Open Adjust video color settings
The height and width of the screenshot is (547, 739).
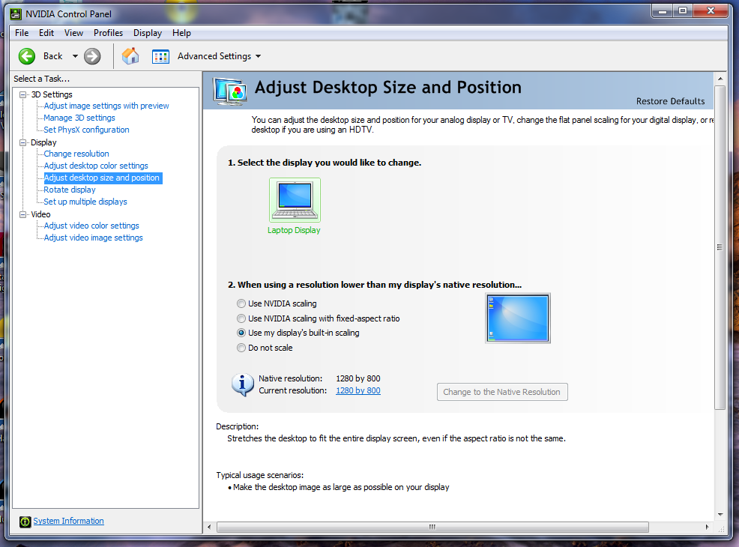91,226
